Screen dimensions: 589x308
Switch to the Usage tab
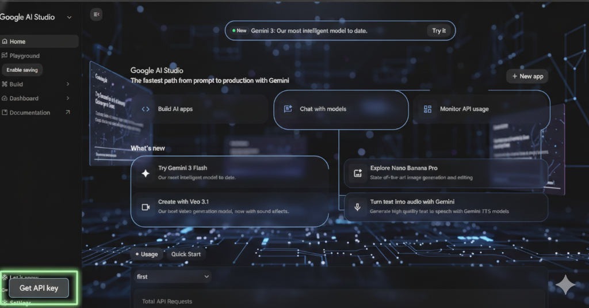[147, 254]
